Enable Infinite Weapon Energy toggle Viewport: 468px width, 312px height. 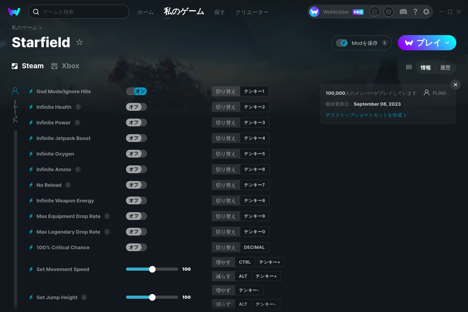pos(136,200)
